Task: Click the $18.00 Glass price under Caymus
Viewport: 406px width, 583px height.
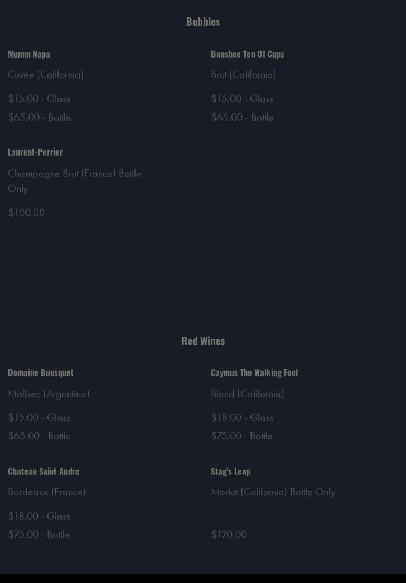Action: (242, 417)
